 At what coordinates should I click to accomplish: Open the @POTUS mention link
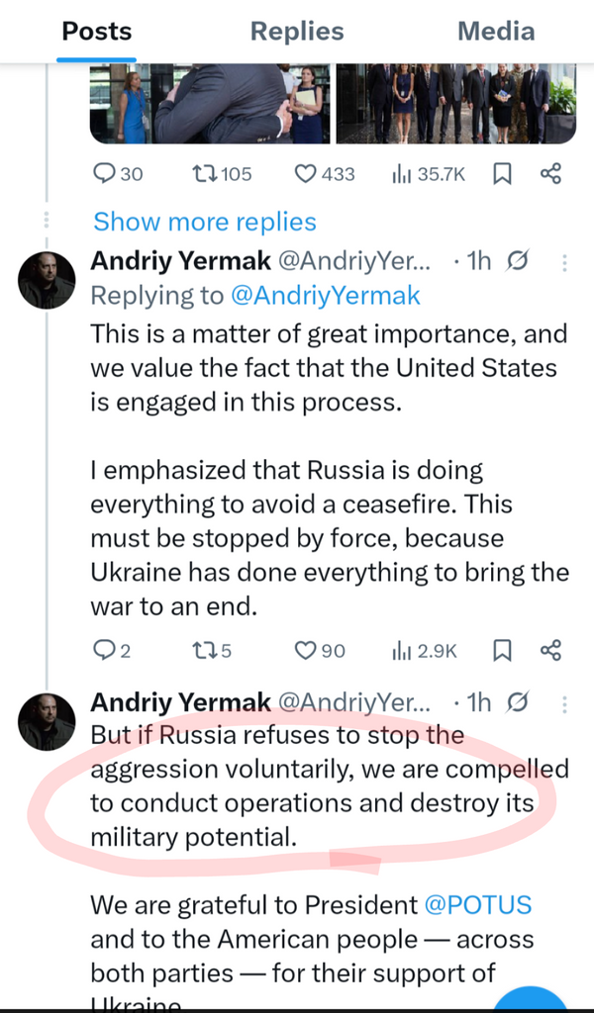point(478,904)
